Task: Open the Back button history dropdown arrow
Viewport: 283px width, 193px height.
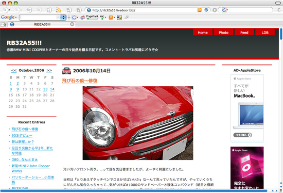Action: [x=10, y=10]
